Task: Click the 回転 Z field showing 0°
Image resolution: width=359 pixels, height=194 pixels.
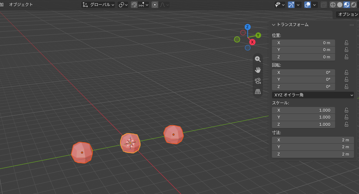Action: coord(304,87)
